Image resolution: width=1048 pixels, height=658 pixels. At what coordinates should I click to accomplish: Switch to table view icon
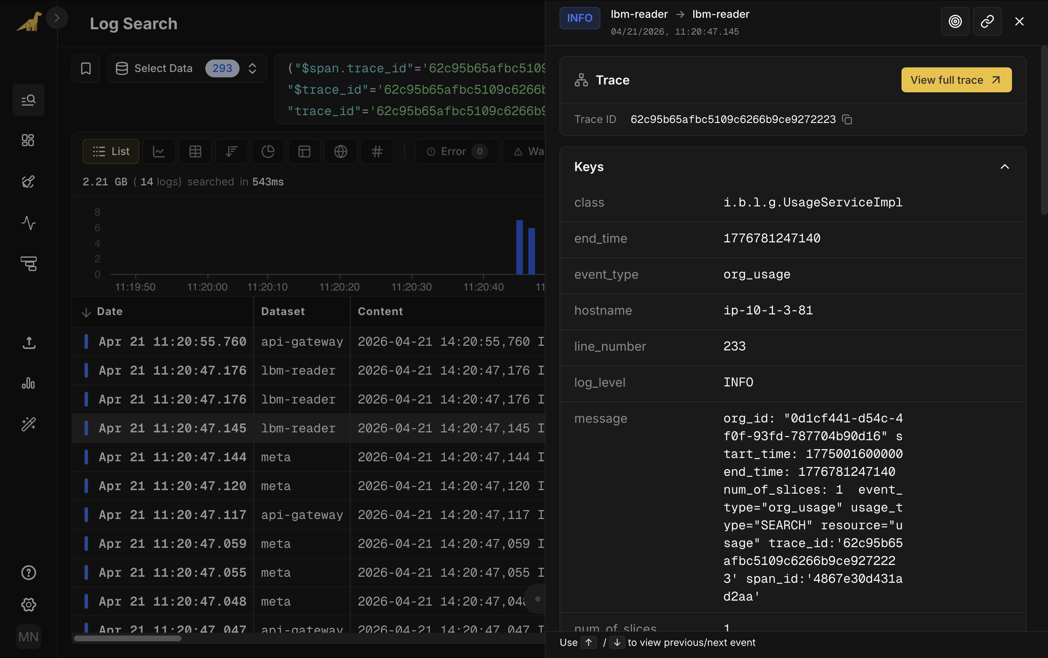coord(195,151)
